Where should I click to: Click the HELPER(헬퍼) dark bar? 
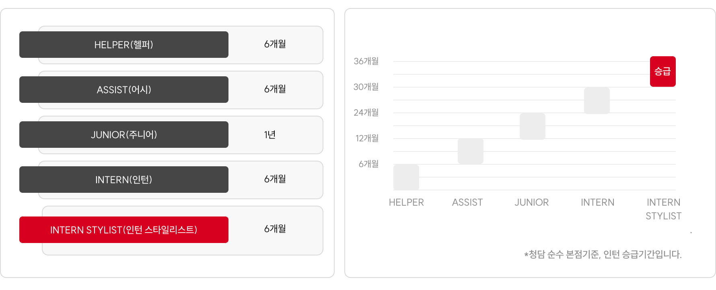(124, 45)
